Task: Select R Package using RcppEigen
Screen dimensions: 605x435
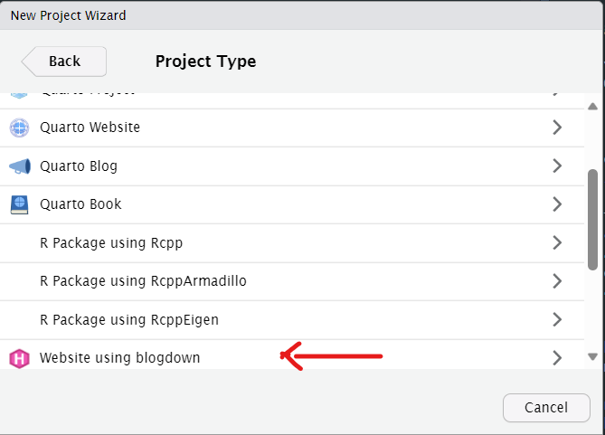Action: (x=292, y=320)
